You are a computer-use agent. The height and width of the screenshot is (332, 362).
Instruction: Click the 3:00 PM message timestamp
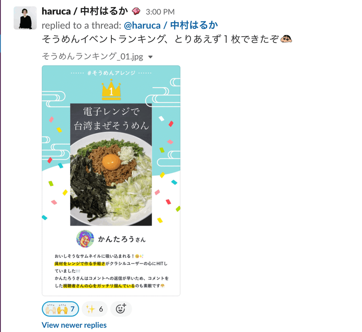tap(160, 12)
